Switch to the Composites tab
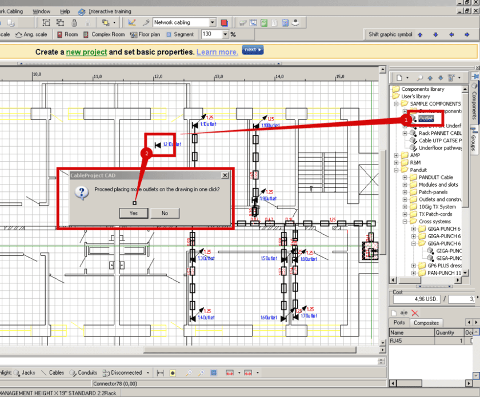 (x=426, y=323)
